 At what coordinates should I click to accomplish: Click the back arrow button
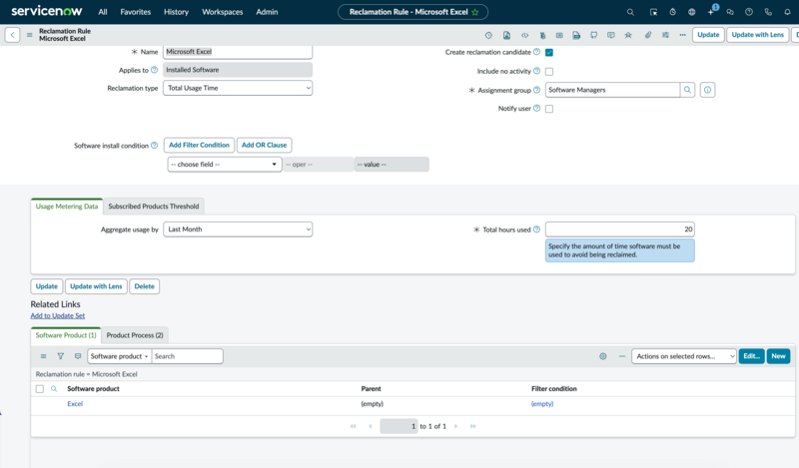12,35
